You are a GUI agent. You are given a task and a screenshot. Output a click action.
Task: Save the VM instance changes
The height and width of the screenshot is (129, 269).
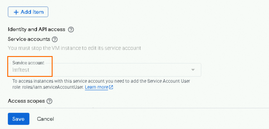pyautogui.click(x=18, y=119)
